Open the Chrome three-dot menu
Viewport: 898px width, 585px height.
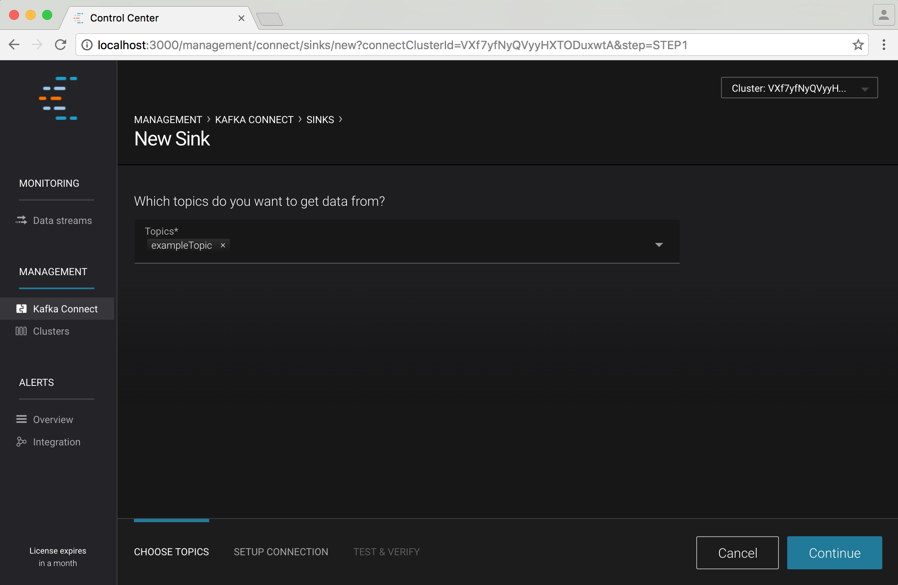(x=884, y=45)
